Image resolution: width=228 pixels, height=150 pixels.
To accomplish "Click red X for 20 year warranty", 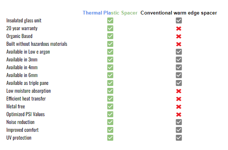I will tap(179, 28).
